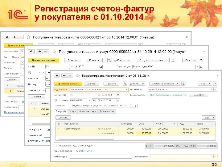222x167 pixels.
Task: Click Провести и закрыть in Корректировка window
Action: pos(68,84)
